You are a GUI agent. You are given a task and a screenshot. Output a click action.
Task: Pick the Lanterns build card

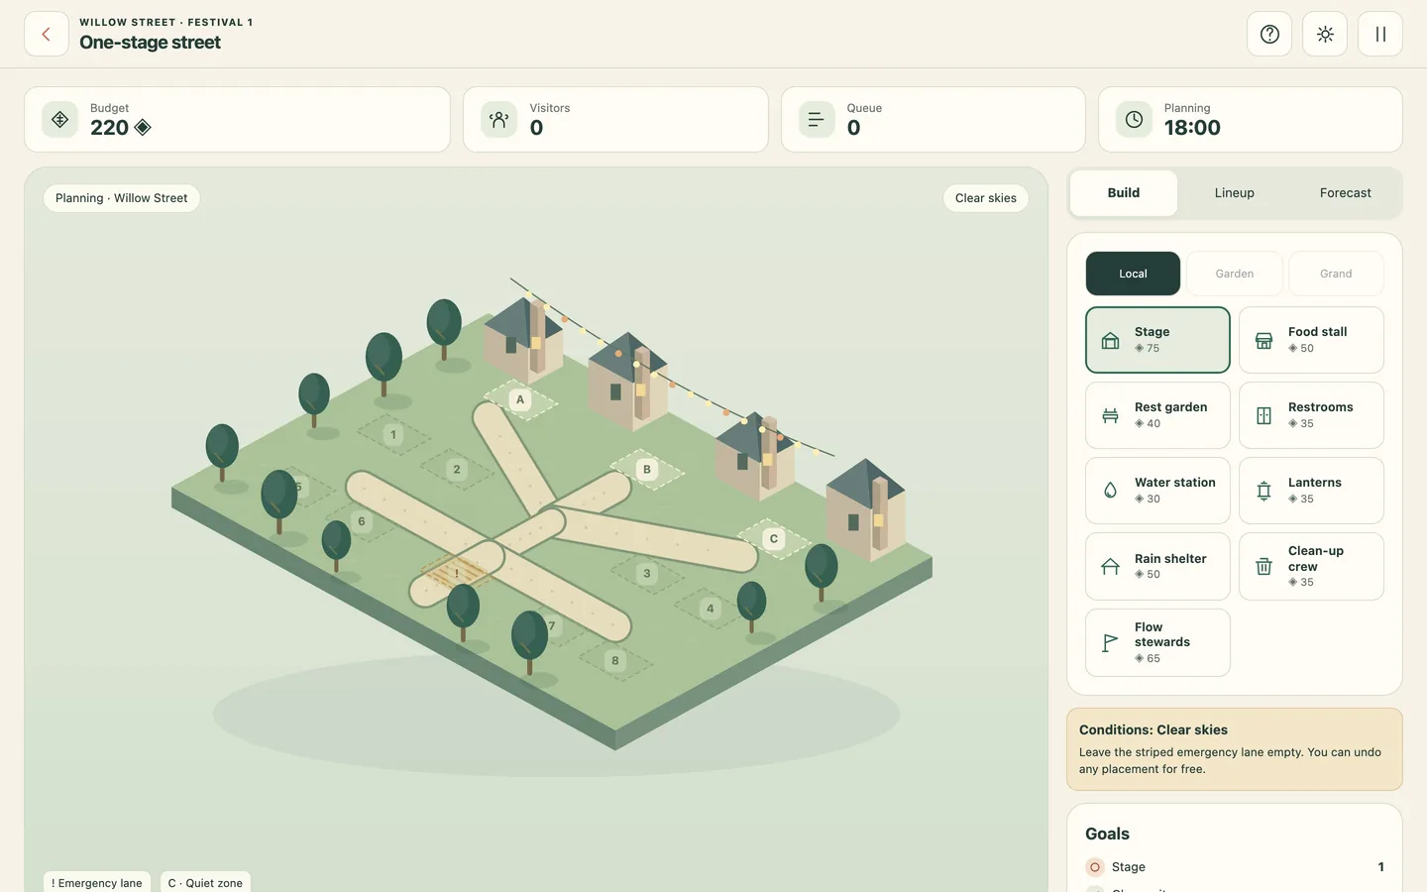1311,491
